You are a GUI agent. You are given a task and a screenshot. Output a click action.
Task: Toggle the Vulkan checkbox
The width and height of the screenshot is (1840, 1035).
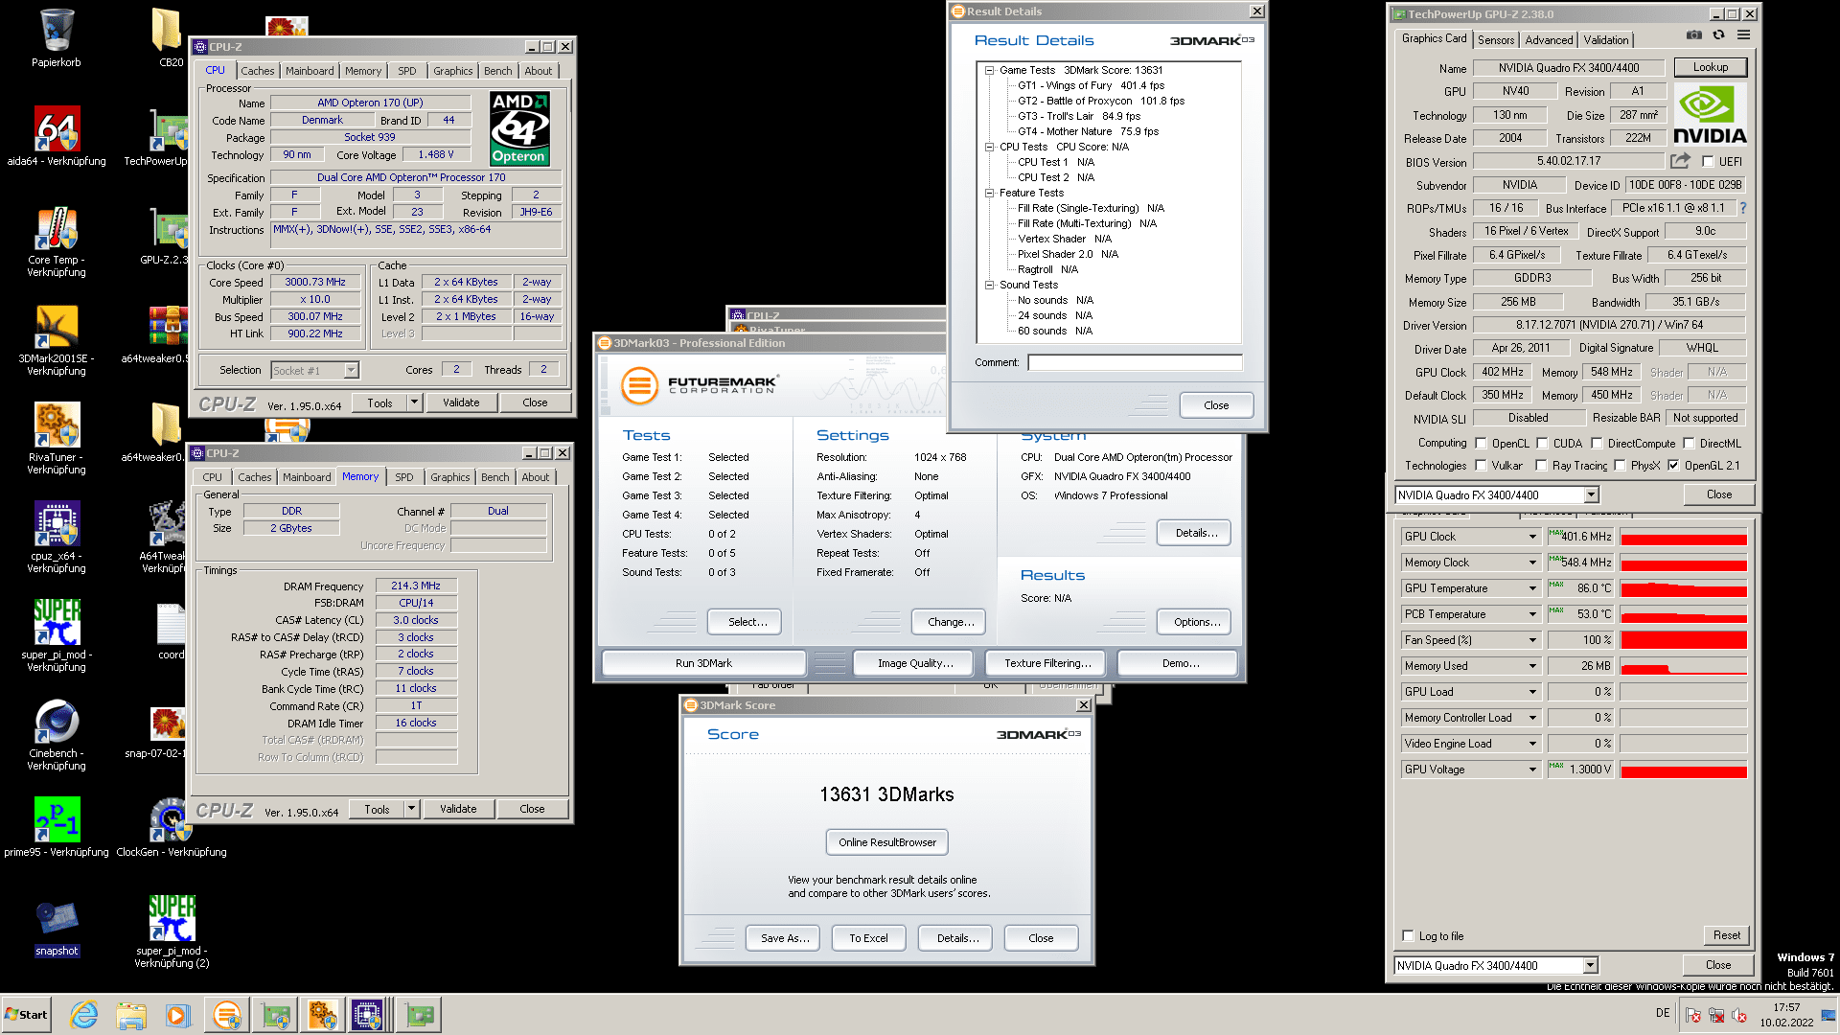[x=1481, y=466]
